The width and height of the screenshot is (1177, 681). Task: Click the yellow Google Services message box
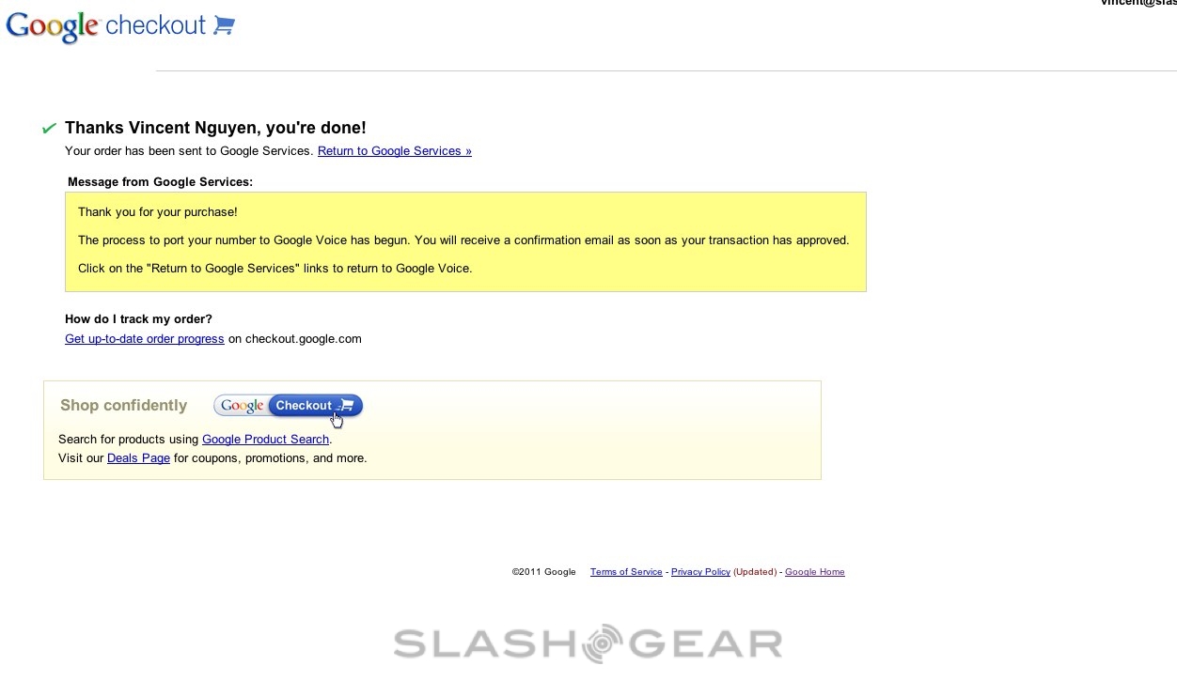[x=465, y=241]
